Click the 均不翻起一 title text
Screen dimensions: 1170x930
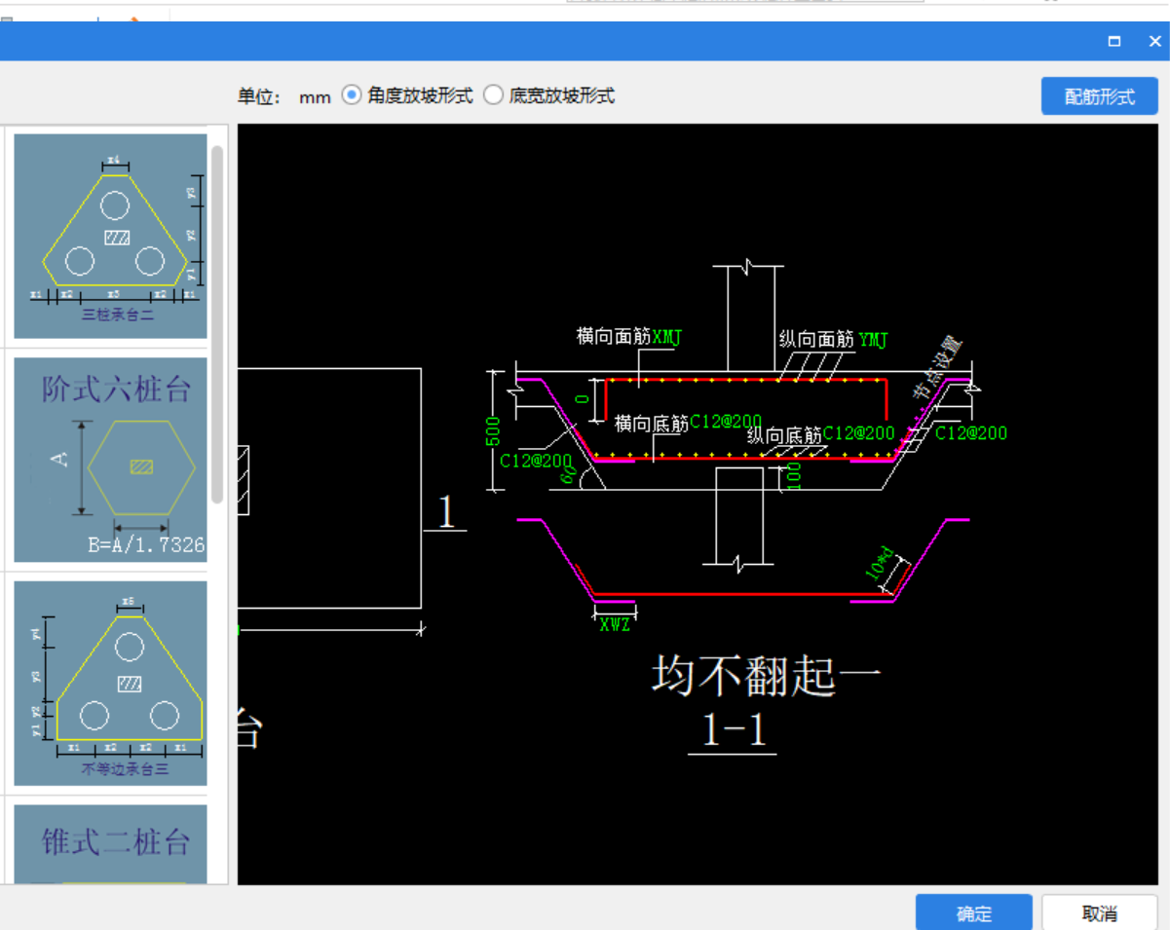tap(766, 675)
